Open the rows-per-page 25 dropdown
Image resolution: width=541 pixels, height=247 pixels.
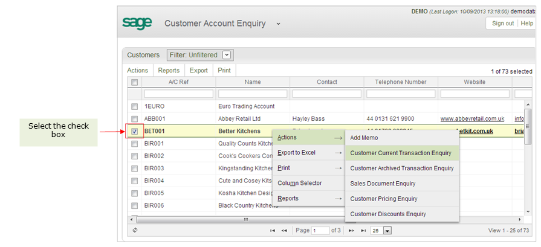(x=387, y=231)
